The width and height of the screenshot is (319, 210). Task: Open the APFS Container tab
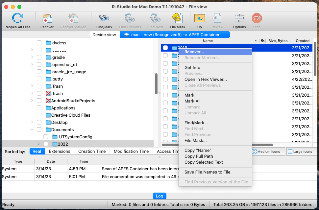tap(175, 35)
